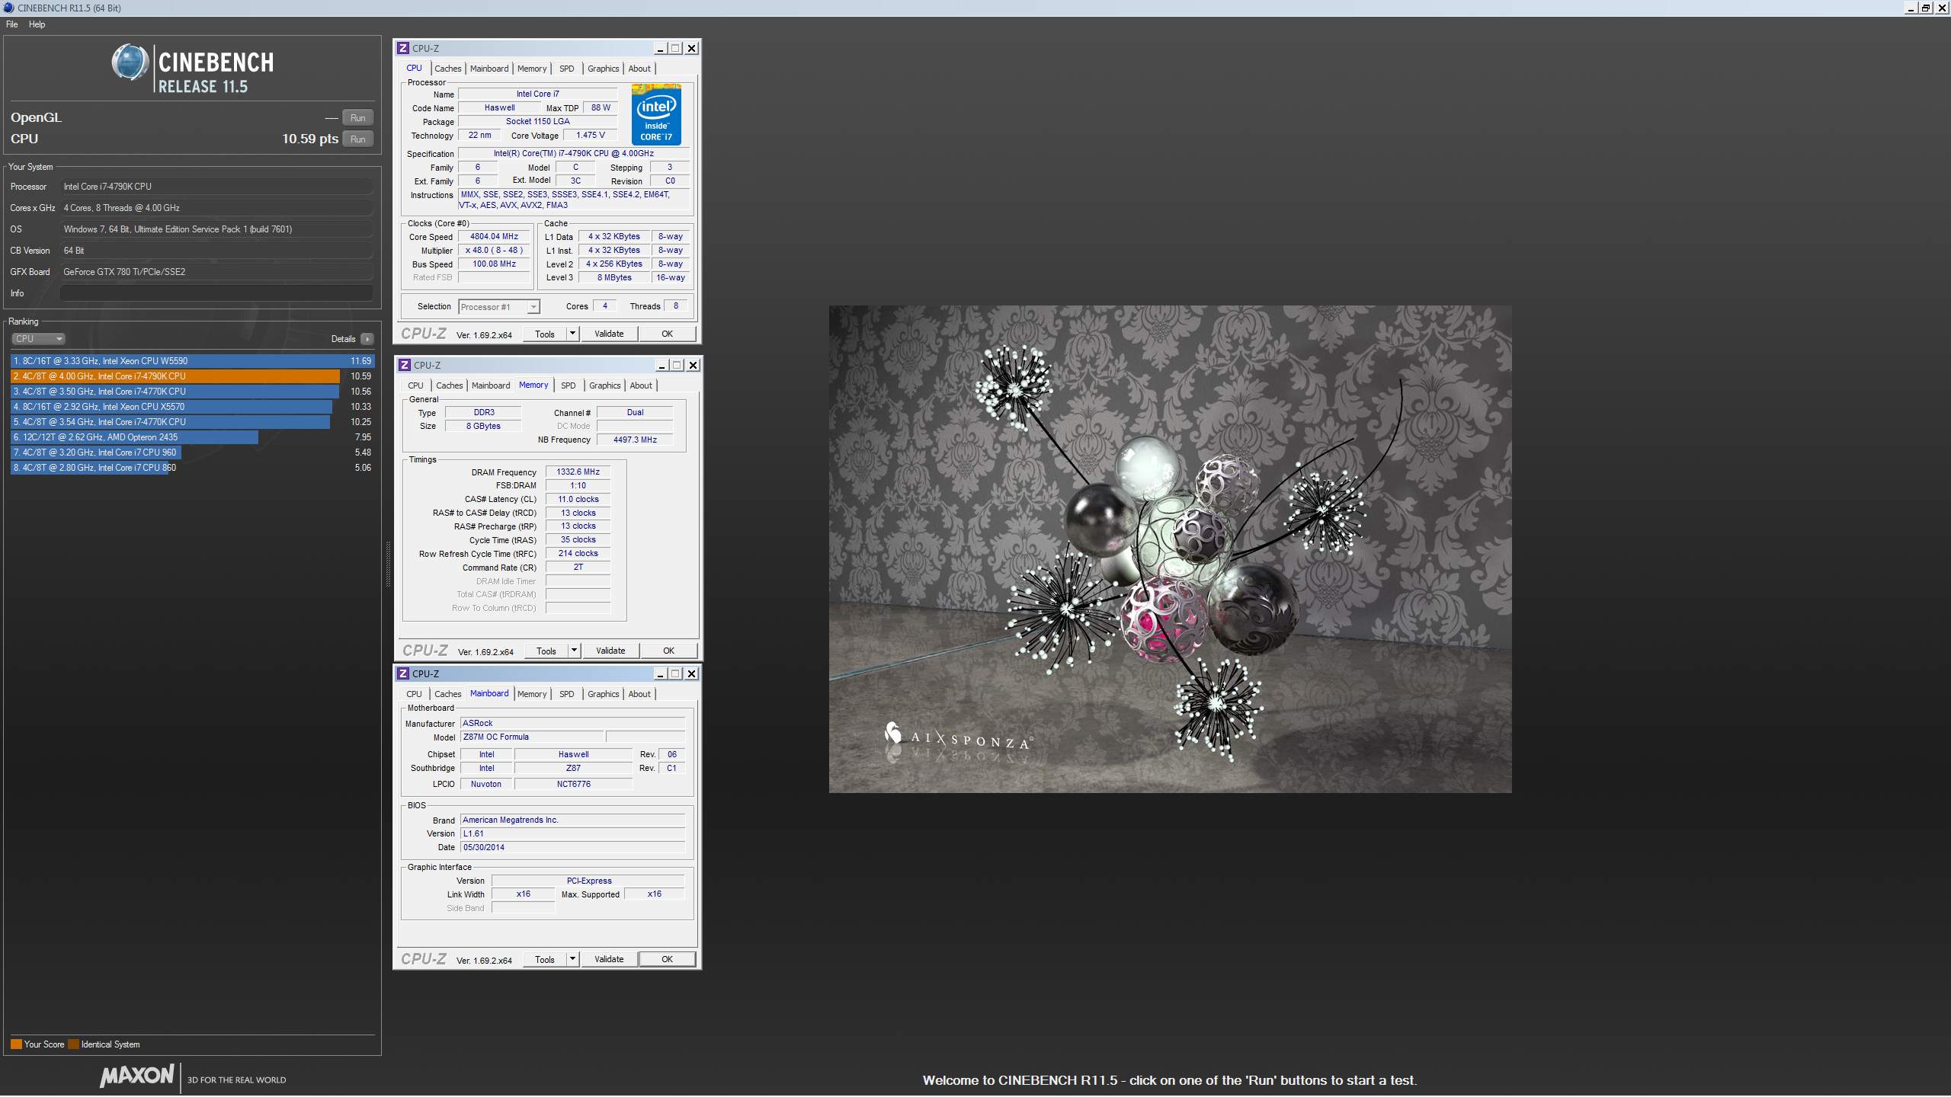Close the top CPU-Z window
1951x1097 pixels.
pyautogui.click(x=692, y=48)
